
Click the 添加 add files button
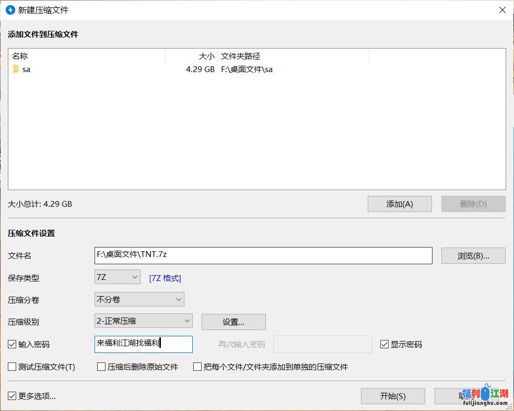pos(400,204)
